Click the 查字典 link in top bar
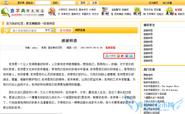The width and height of the screenshot is (185, 114). coord(21,3)
